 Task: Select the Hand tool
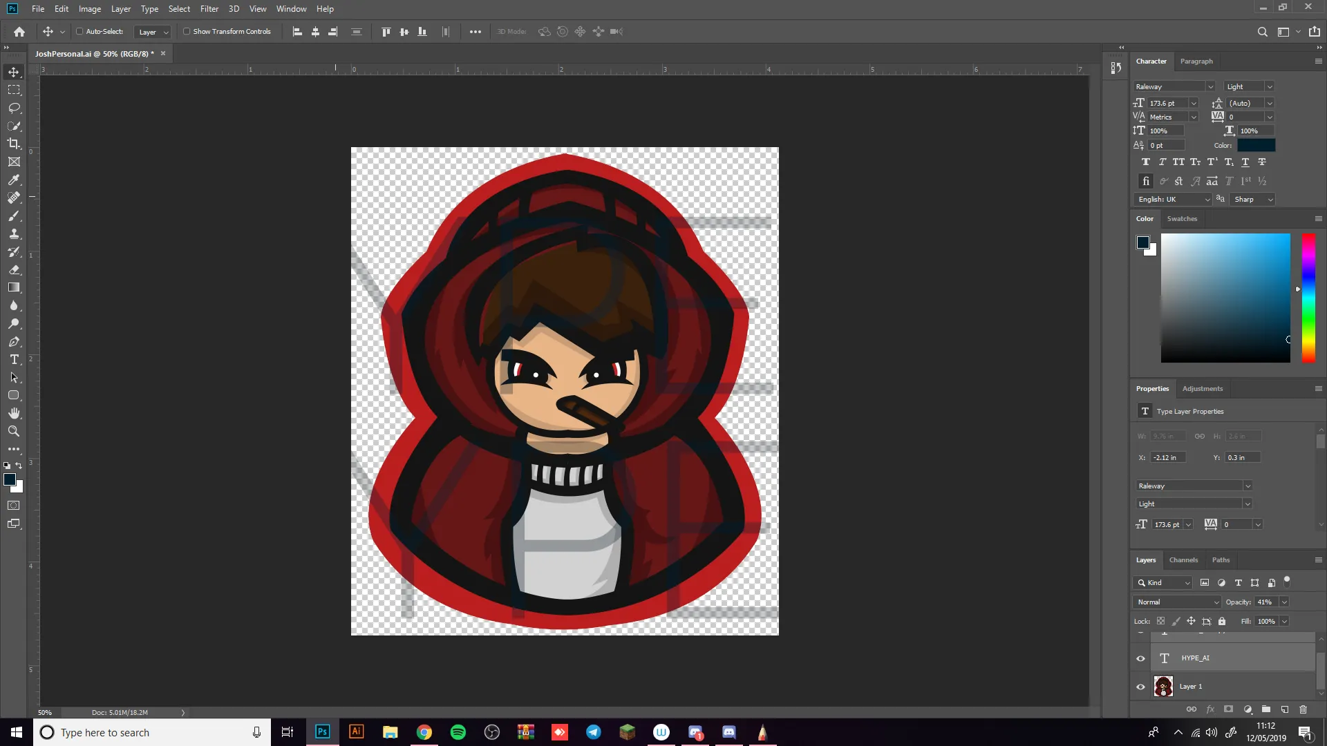point(14,413)
